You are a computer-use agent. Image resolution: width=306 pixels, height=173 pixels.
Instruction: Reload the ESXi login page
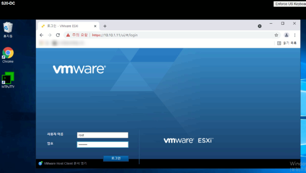click(58, 35)
